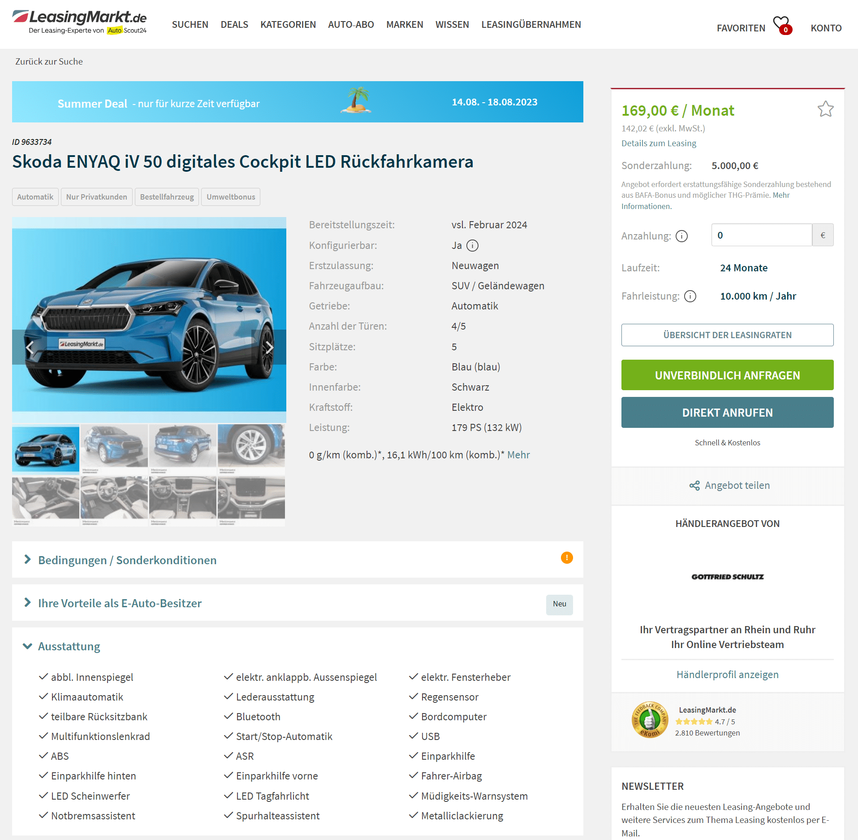Open ÜBERSICHT DER LEASINGRATEN
The width and height of the screenshot is (858, 840).
[727, 335]
